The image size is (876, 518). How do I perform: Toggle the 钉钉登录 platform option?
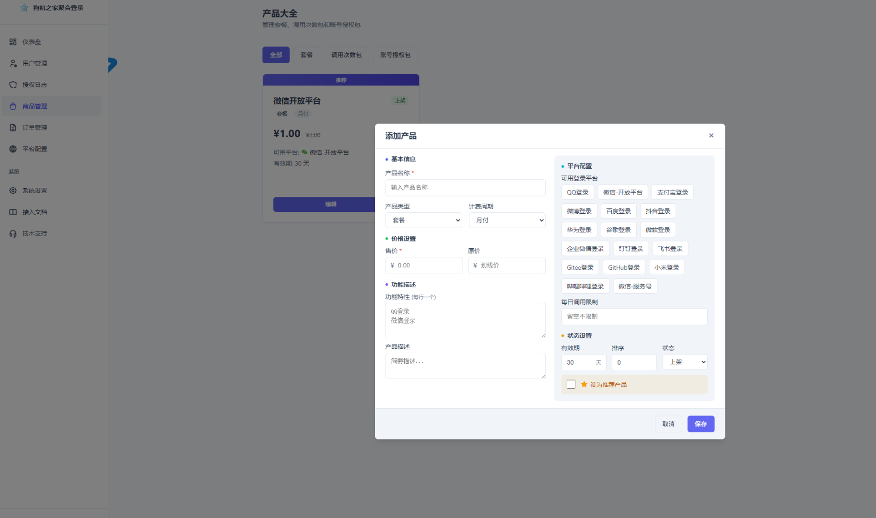point(631,249)
